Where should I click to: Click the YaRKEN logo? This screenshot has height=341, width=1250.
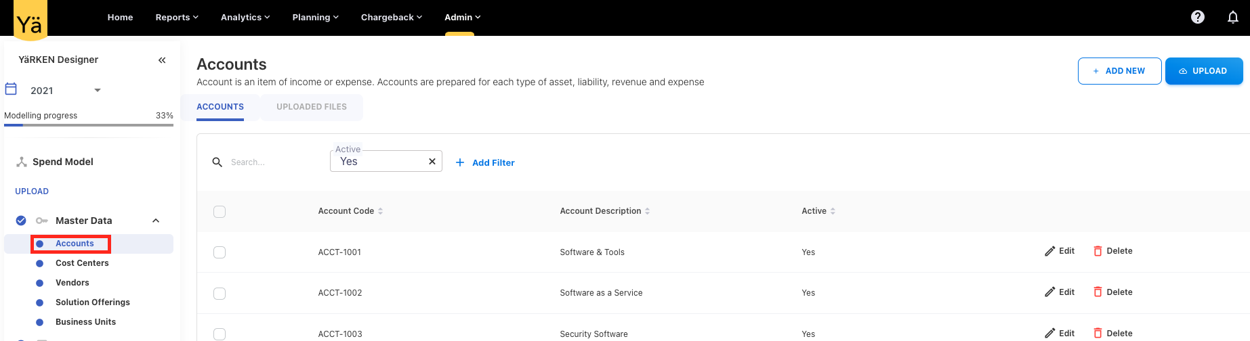(30, 20)
